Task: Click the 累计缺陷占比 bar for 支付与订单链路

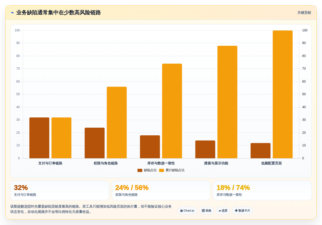Action: 62,138
